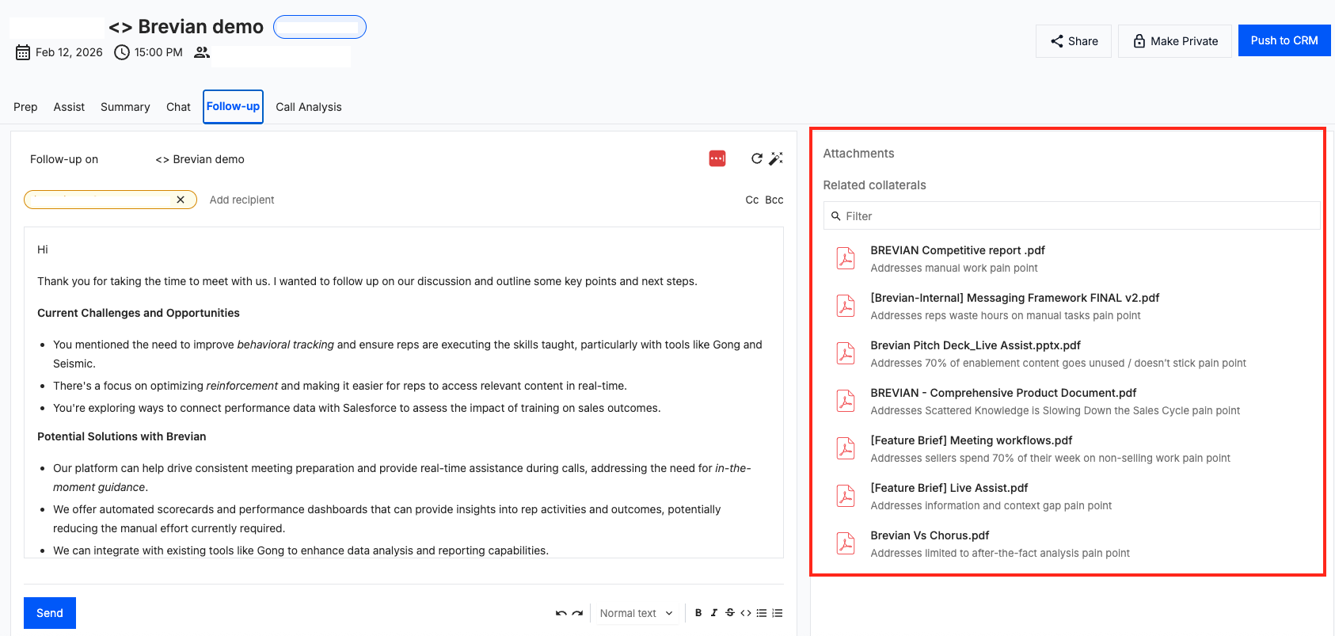Click the red password manager icon
This screenshot has height=636, width=1335.
[717, 158]
